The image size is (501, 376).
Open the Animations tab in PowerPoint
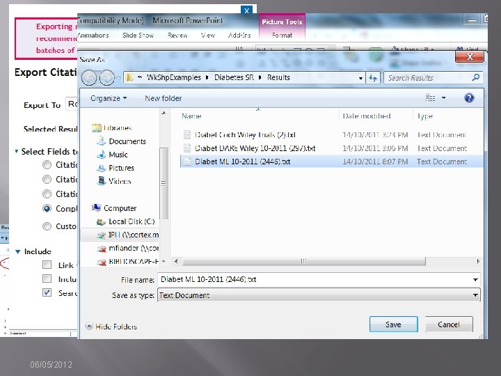[93, 36]
